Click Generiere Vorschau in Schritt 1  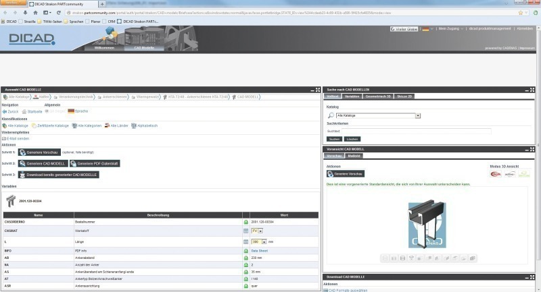[39, 152]
